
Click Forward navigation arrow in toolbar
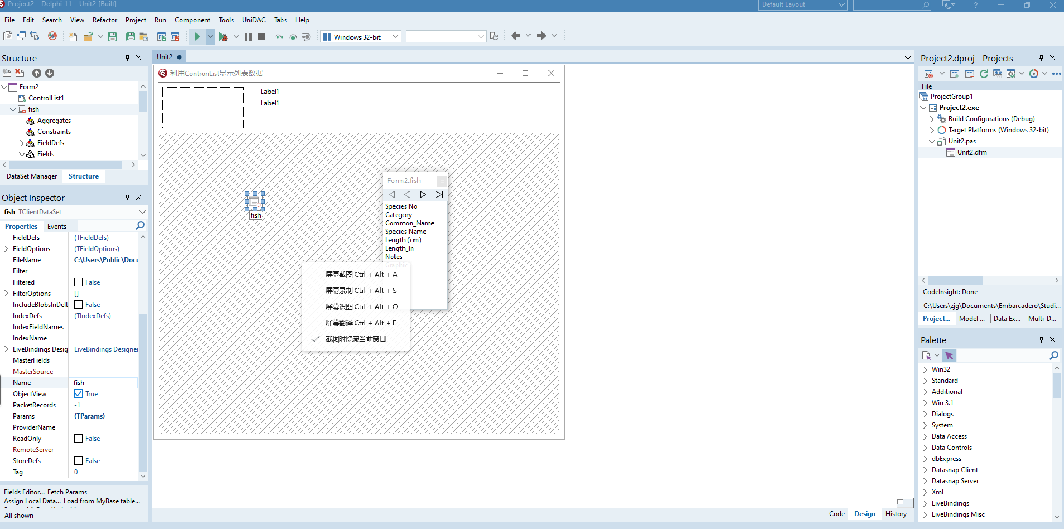point(541,36)
